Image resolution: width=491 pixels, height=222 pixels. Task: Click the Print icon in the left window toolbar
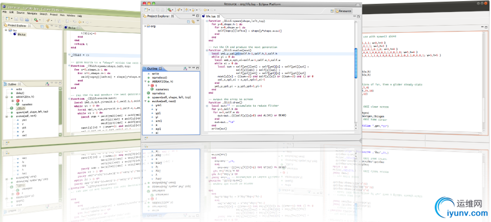(27, 20)
